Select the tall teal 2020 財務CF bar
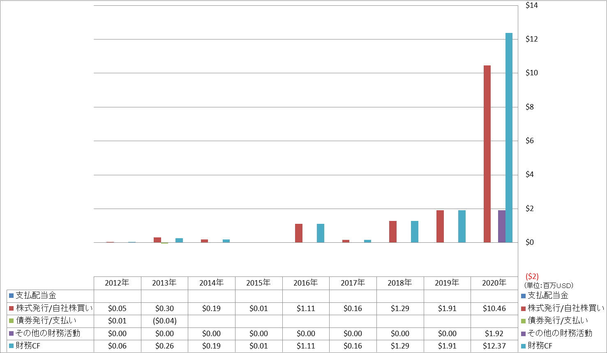 tap(509, 137)
